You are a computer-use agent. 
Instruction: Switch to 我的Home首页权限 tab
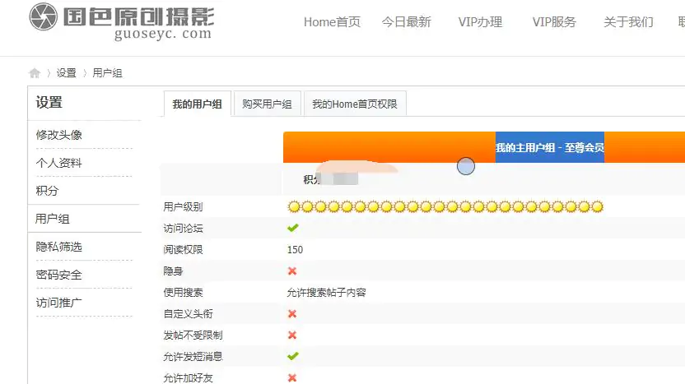pos(355,104)
